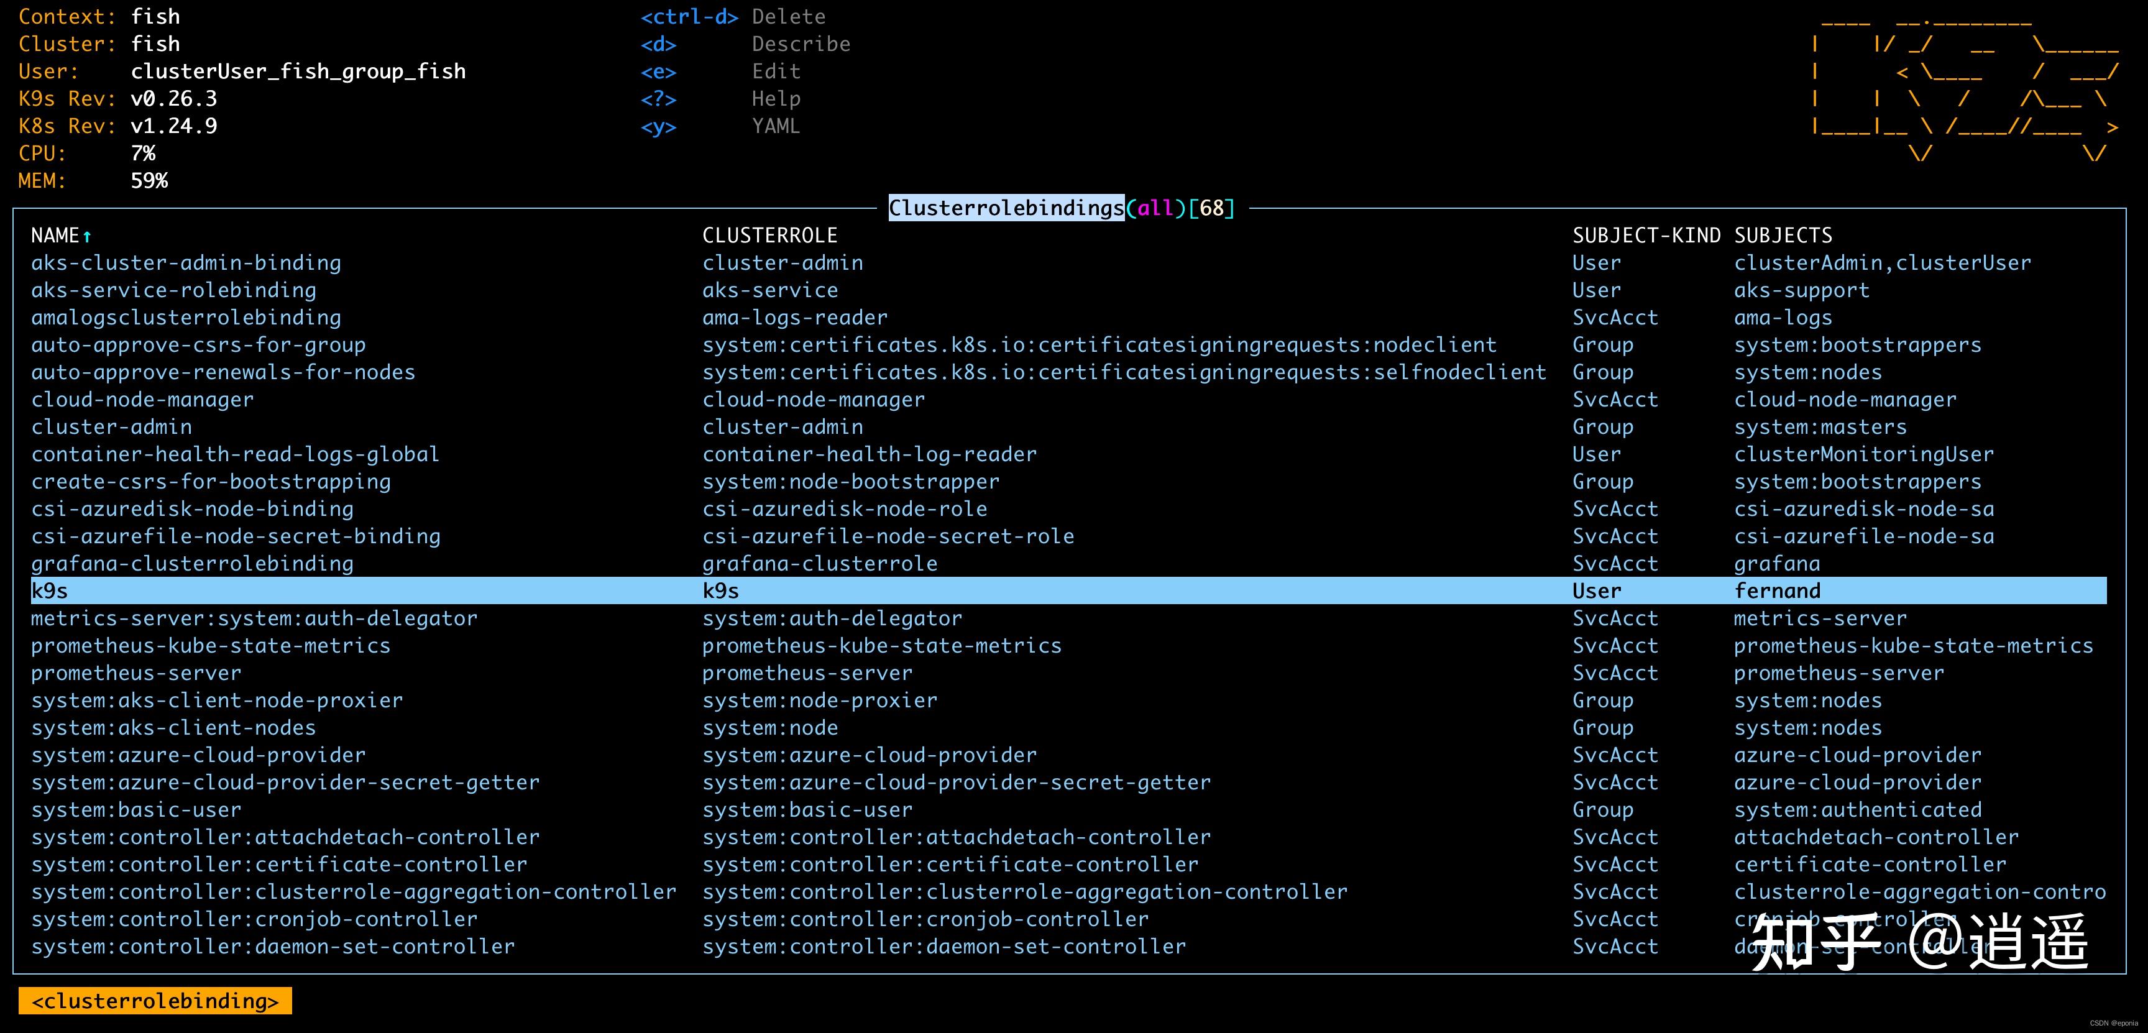Click the <clusterrolebinding> breadcrumb at bottom
This screenshot has height=1033, width=2148.
(x=155, y=1001)
